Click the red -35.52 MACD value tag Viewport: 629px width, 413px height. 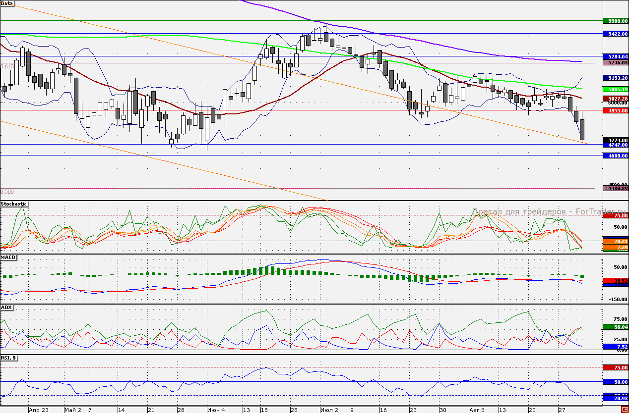pyautogui.click(x=615, y=281)
